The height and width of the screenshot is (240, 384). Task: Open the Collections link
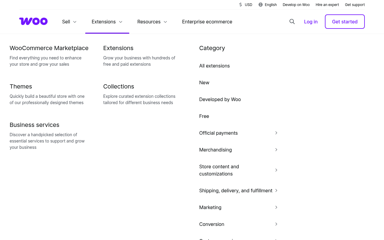click(x=118, y=86)
